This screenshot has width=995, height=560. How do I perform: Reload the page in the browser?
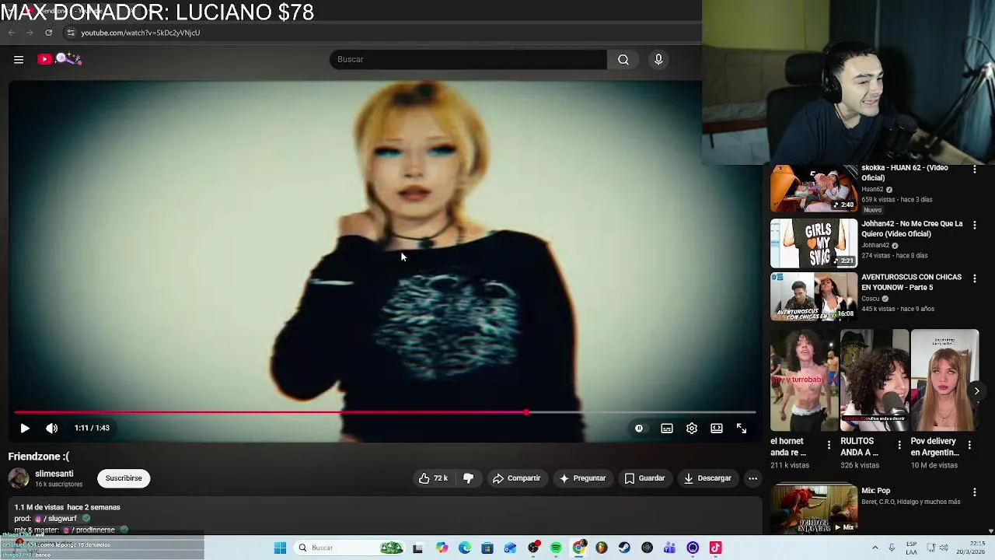48,33
